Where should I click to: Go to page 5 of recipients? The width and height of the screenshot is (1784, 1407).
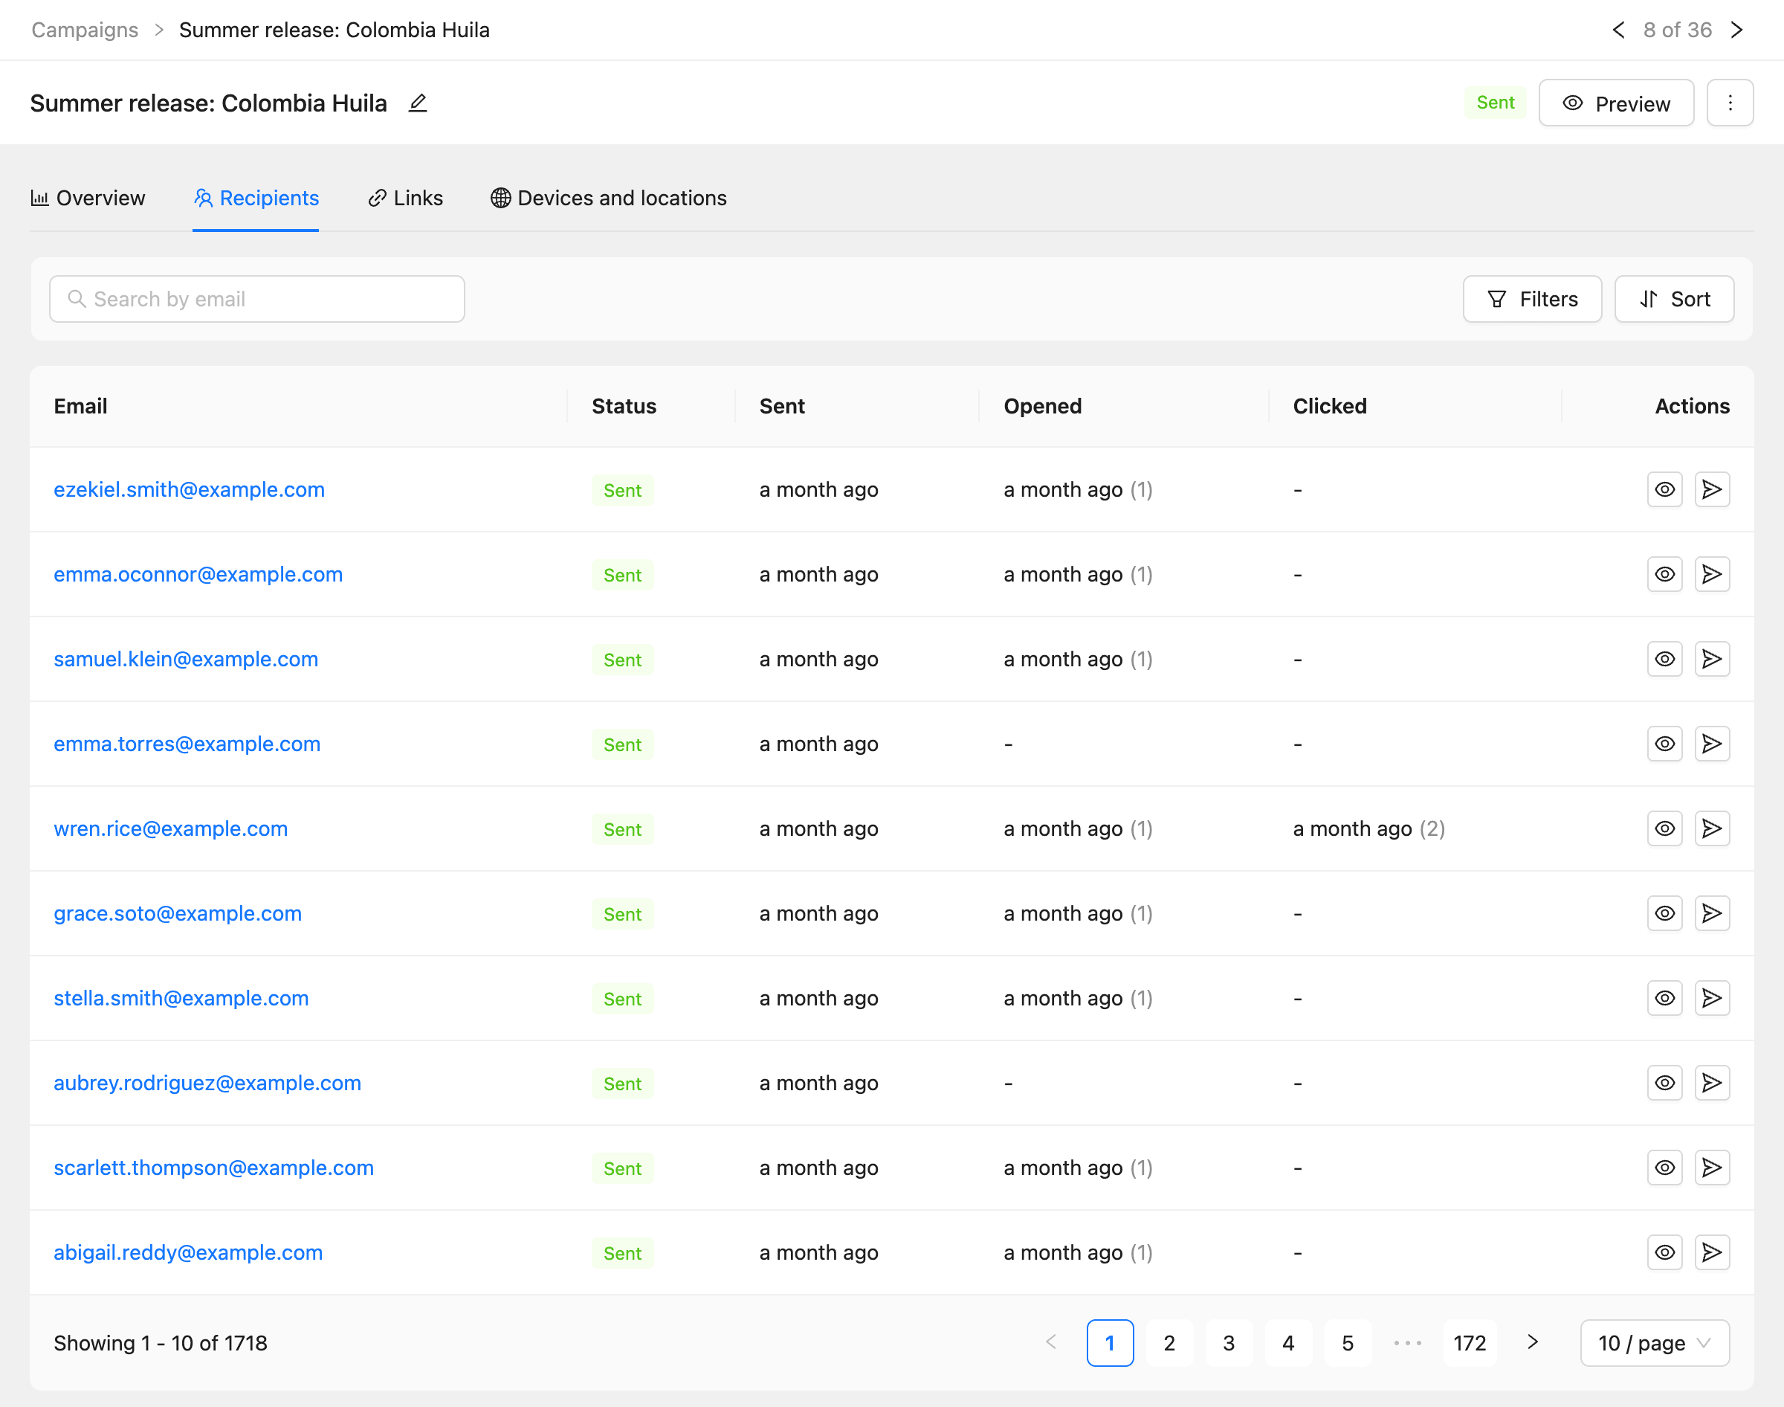click(x=1348, y=1344)
